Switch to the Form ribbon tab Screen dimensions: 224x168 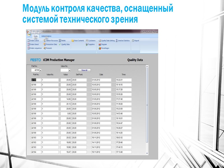click(36, 36)
